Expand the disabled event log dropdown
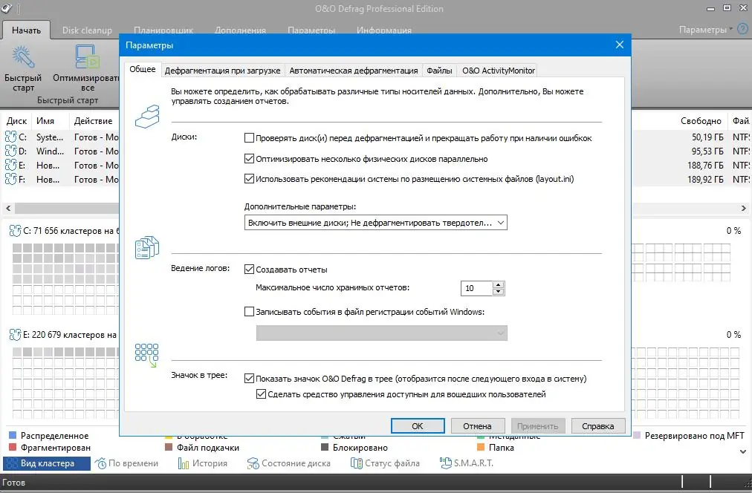This screenshot has height=493, width=752. click(501, 333)
